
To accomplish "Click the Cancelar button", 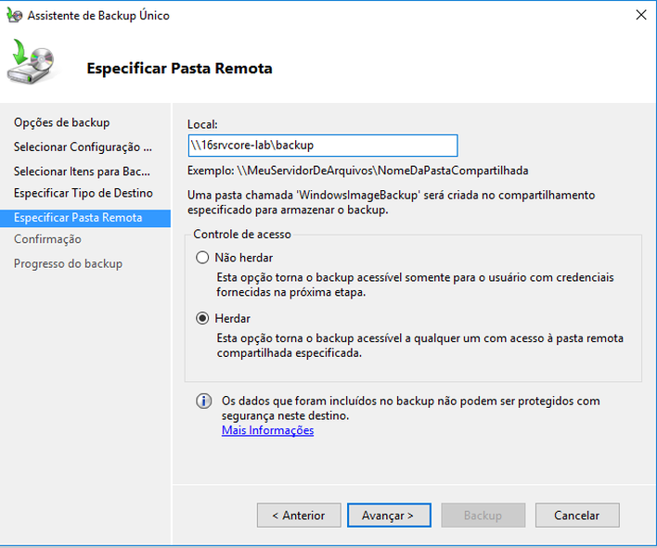I will [x=577, y=516].
